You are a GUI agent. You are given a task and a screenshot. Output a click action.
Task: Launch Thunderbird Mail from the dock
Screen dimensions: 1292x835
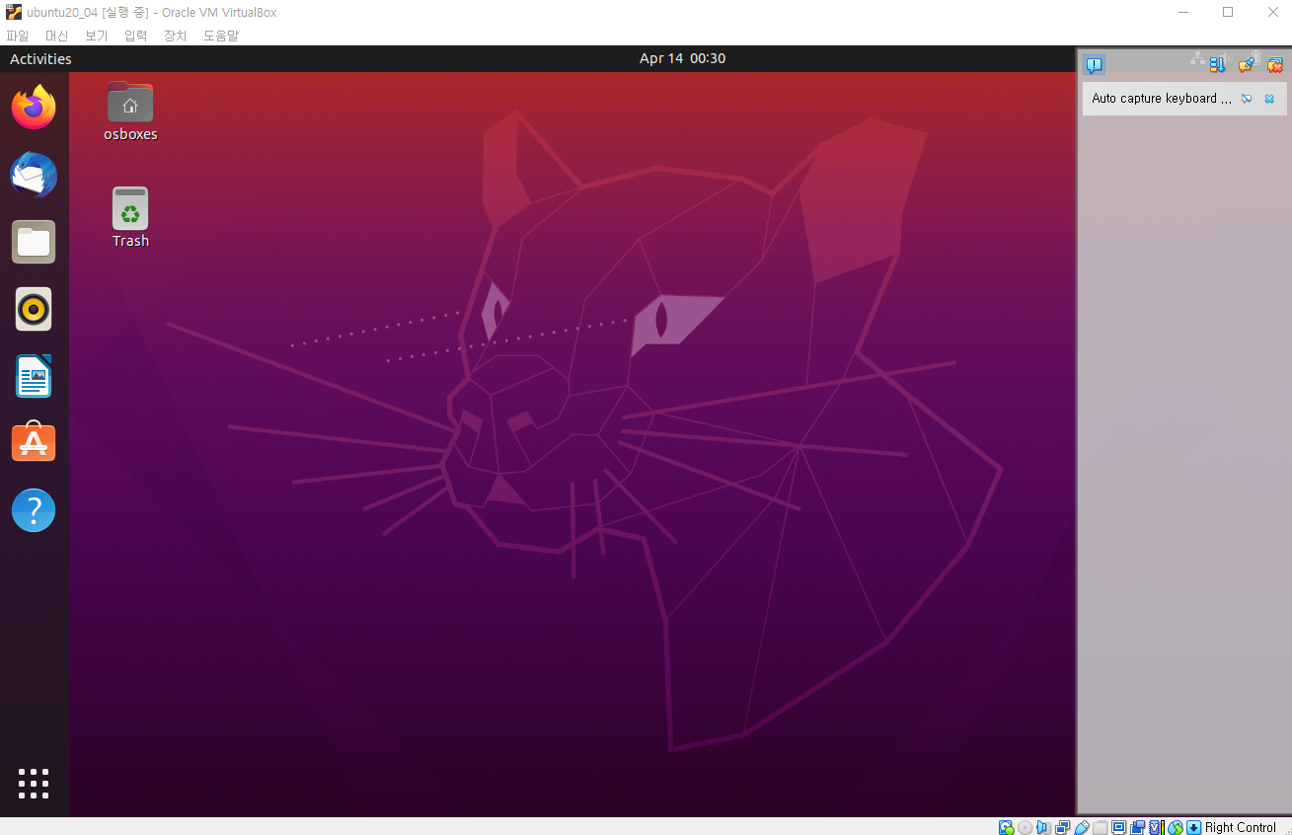tap(34, 175)
